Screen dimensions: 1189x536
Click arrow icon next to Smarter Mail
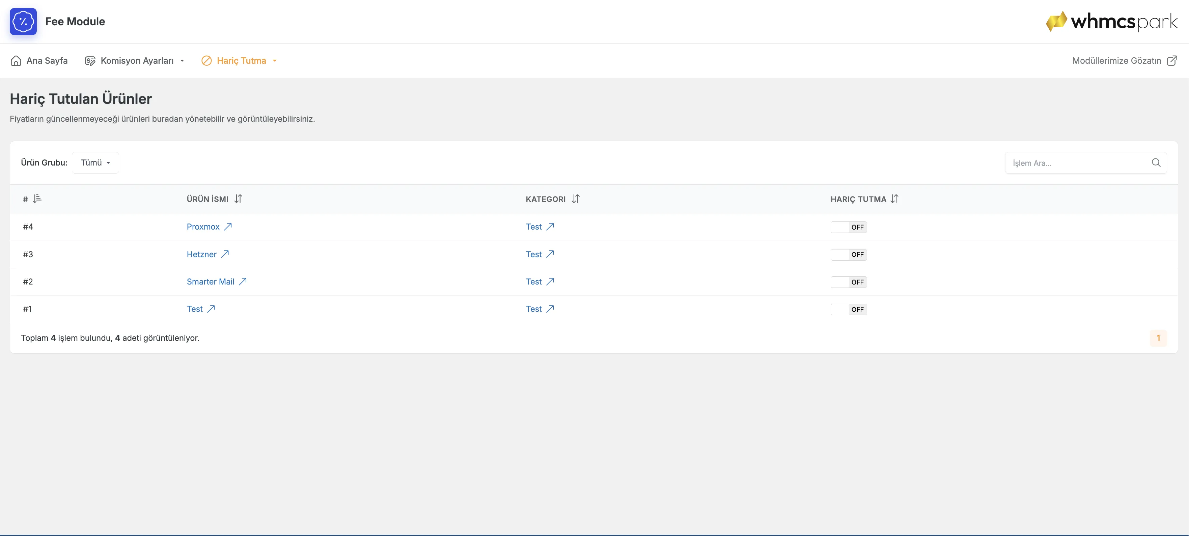[x=243, y=281]
